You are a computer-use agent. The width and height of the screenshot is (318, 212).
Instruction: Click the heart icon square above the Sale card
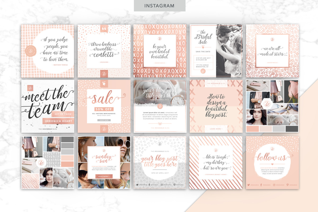point(104,84)
